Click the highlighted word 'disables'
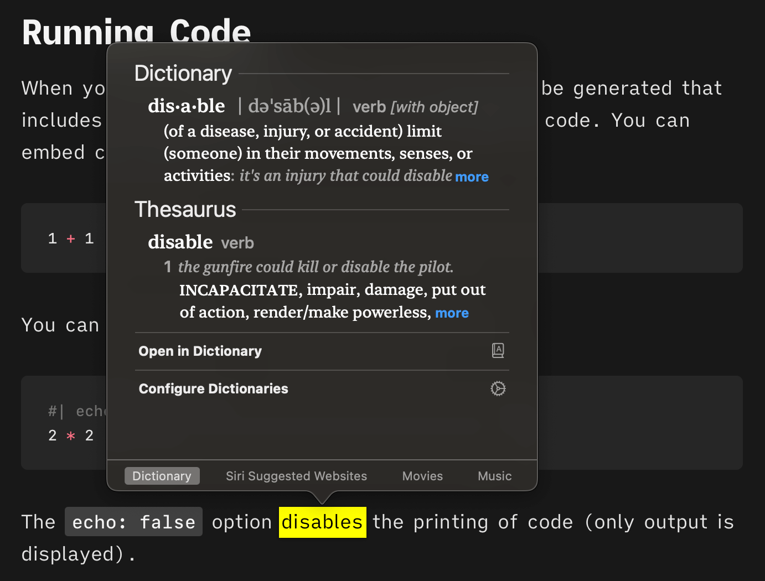Image resolution: width=765 pixels, height=581 pixels. pyautogui.click(x=322, y=522)
